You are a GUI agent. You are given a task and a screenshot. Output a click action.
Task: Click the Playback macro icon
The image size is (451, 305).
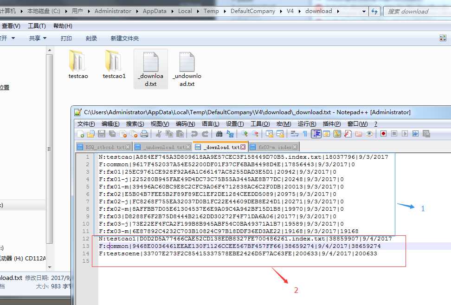(405, 134)
